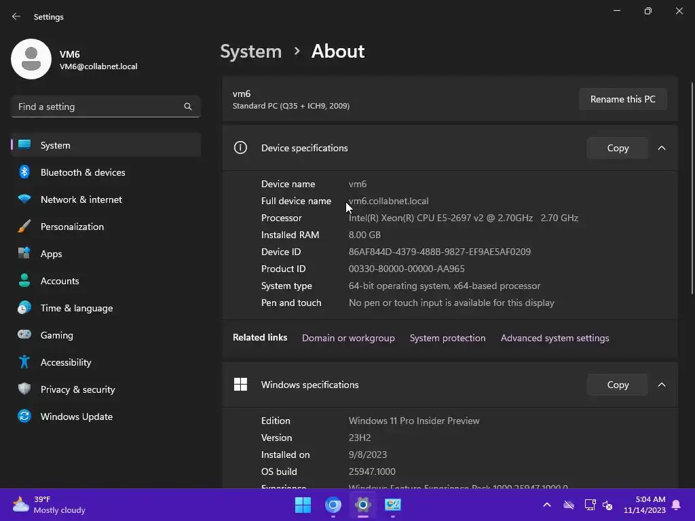Click the processor Intel Xeon value
This screenshot has width=695, height=521.
point(463,218)
